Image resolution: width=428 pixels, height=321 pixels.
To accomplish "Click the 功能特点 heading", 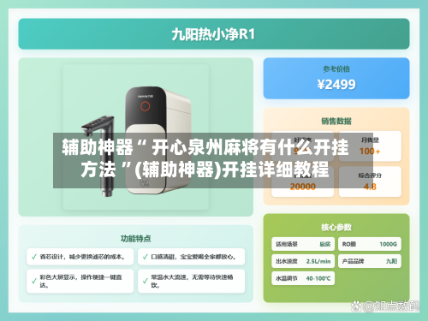I will [136, 239].
